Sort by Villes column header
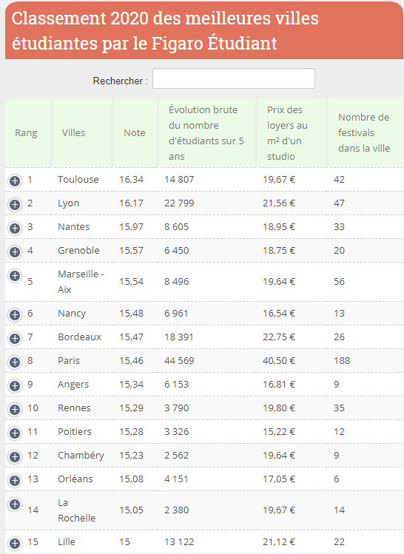This screenshot has width=404, height=554. 82,133
